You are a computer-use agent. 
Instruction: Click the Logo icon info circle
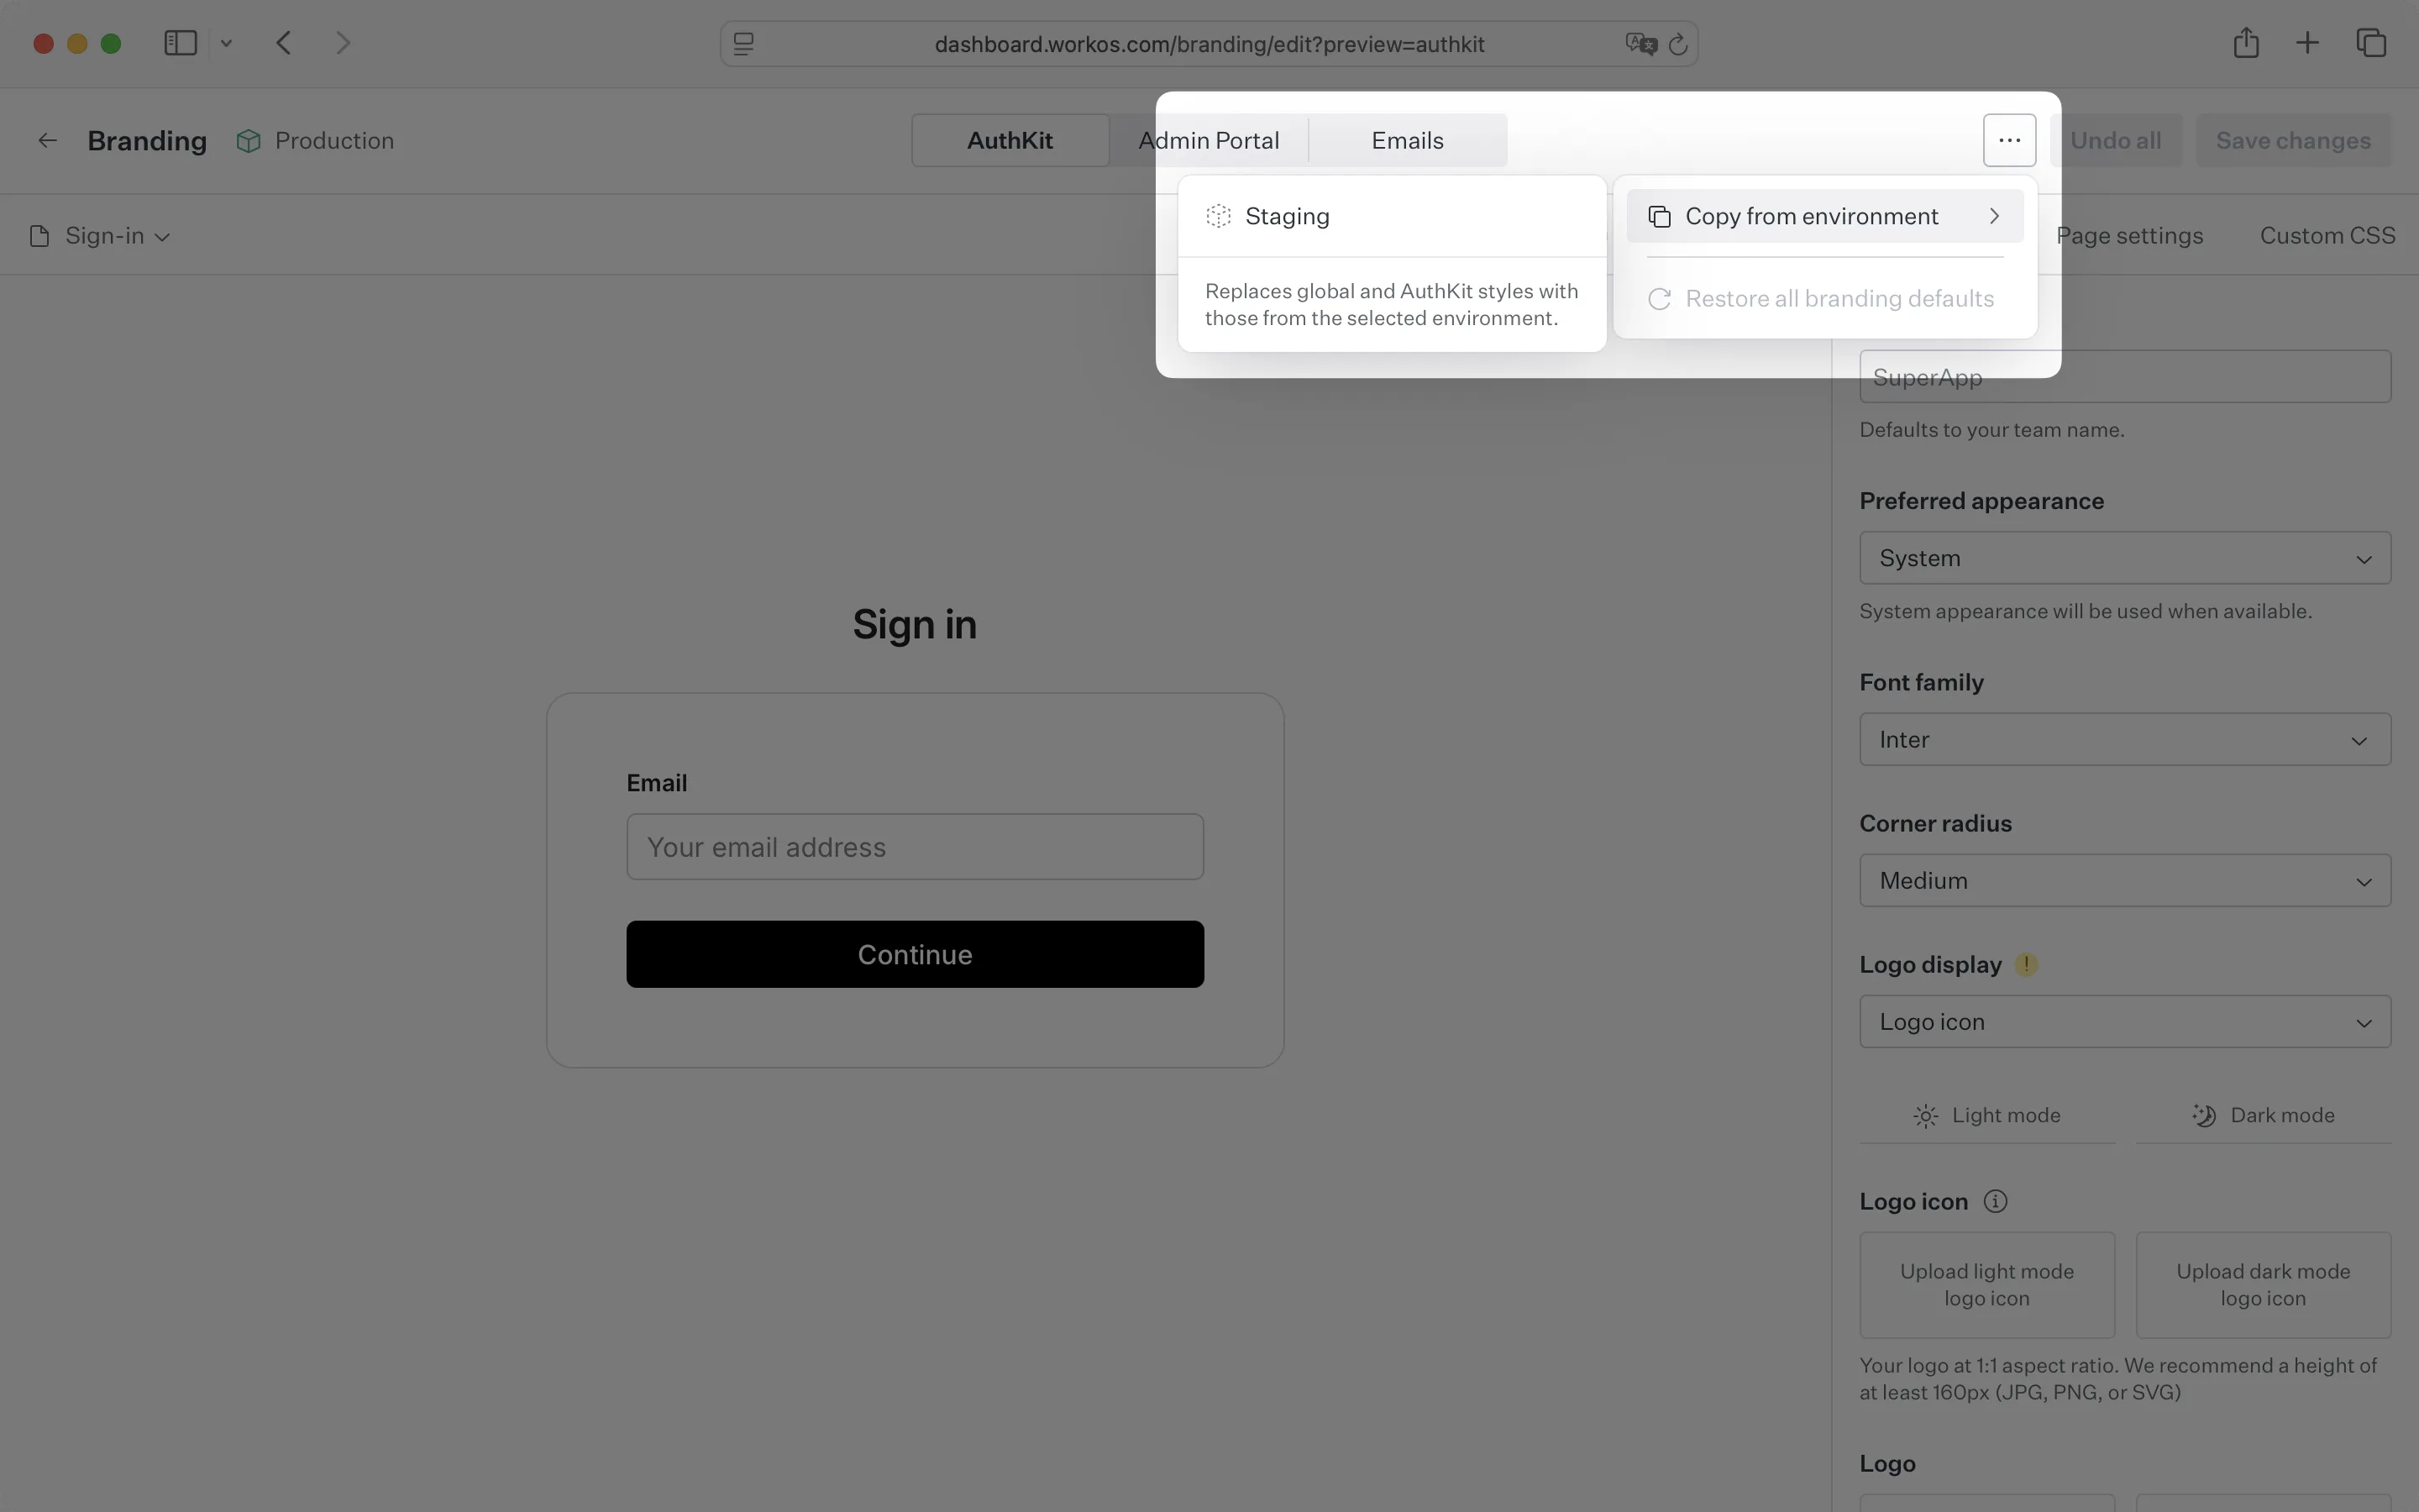(x=1995, y=1201)
